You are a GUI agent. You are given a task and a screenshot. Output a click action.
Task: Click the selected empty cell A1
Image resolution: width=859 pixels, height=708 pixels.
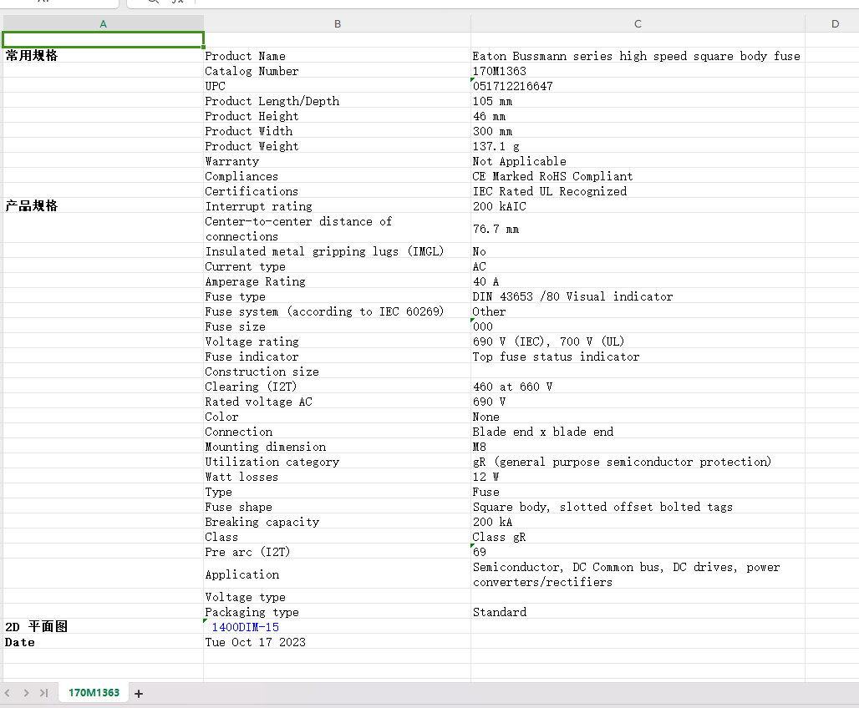103,39
